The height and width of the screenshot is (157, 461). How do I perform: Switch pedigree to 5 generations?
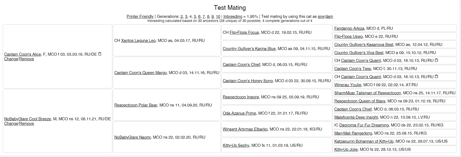point(195,16)
